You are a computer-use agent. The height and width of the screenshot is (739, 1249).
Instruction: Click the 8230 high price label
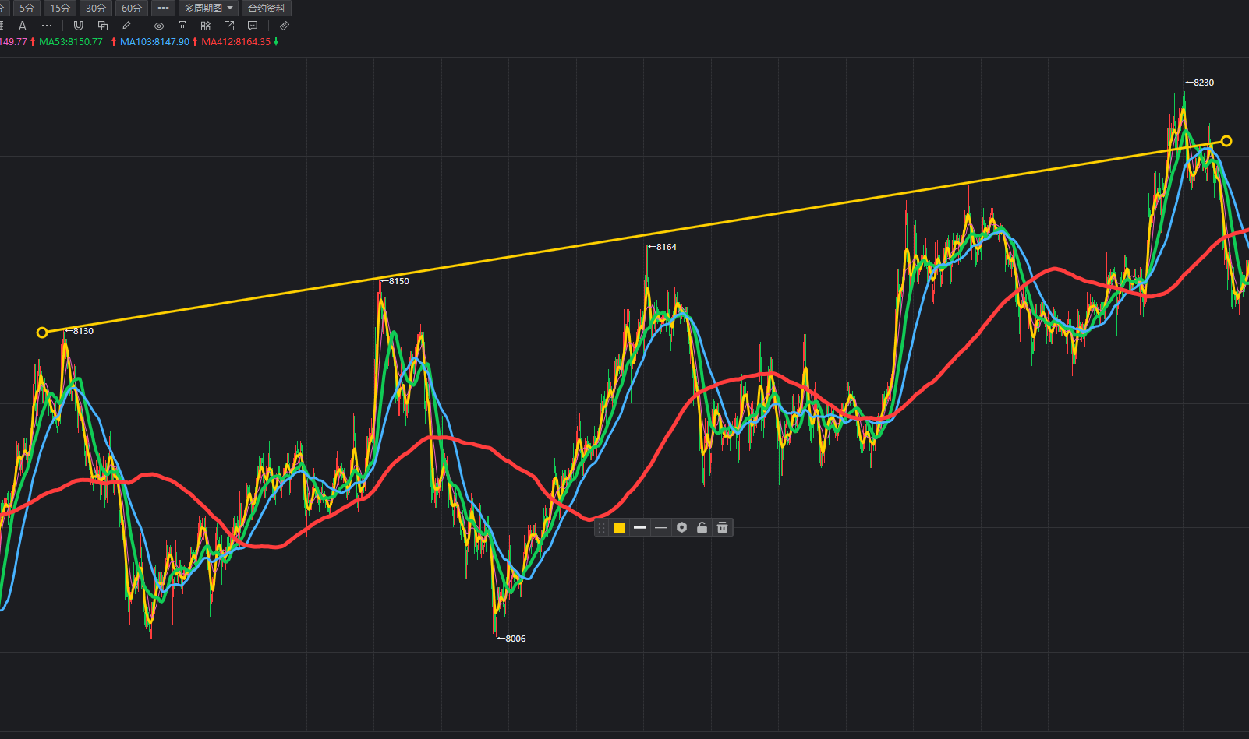1203,83
